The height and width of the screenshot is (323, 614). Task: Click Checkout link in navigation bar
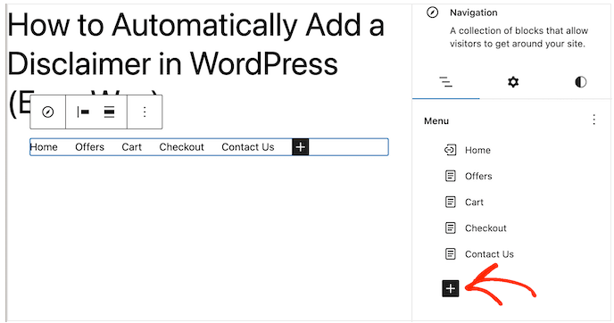tap(182, 147)
